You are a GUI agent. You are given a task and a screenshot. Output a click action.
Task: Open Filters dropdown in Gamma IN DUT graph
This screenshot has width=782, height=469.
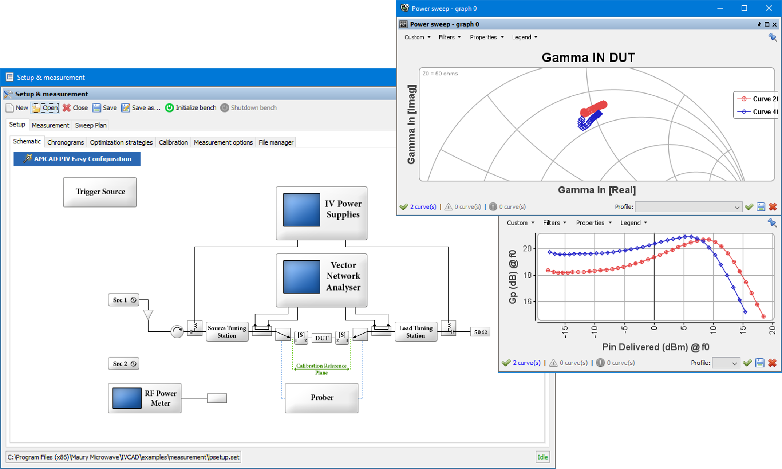click(x=450, y=37)
